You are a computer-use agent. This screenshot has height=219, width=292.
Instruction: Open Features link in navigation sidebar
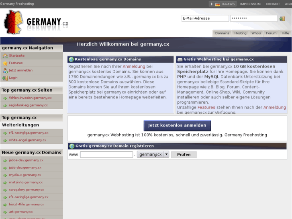click(x=16, y=63)
